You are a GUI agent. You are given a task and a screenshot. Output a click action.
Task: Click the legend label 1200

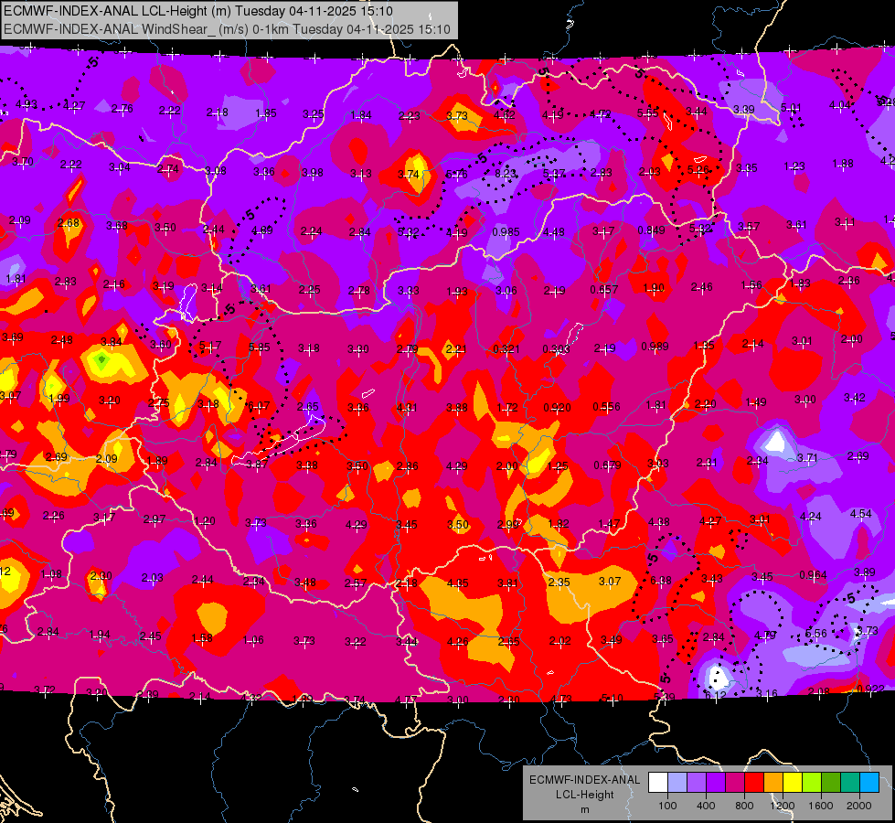point(782,806)
